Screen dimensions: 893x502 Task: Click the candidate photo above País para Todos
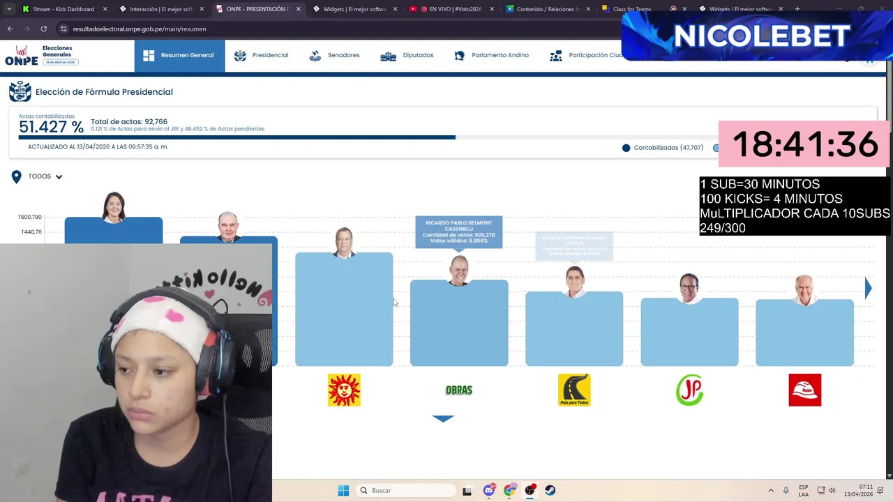574,282
